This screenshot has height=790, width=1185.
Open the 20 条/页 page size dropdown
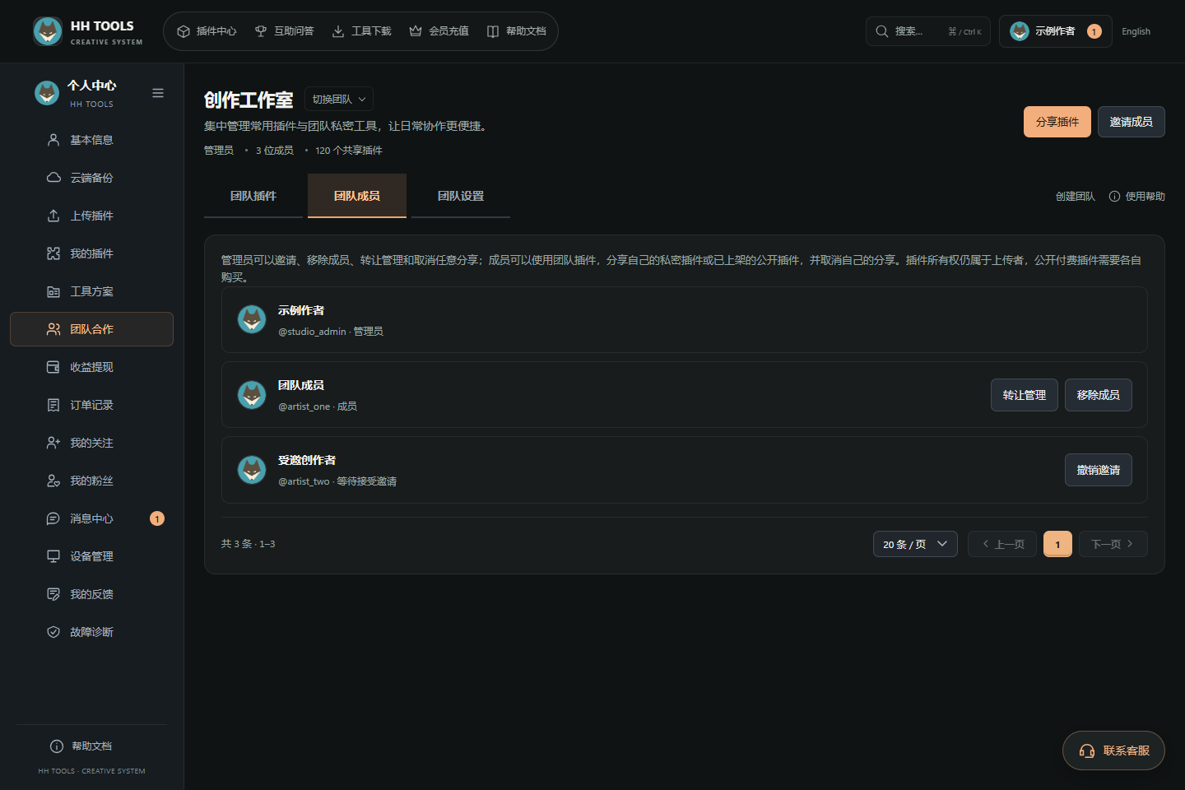point(915,544)
